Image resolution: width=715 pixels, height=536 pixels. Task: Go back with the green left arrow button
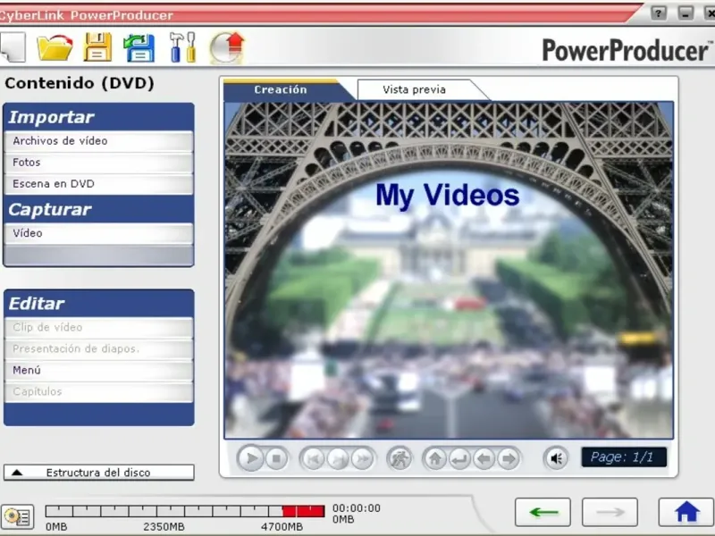543,512
